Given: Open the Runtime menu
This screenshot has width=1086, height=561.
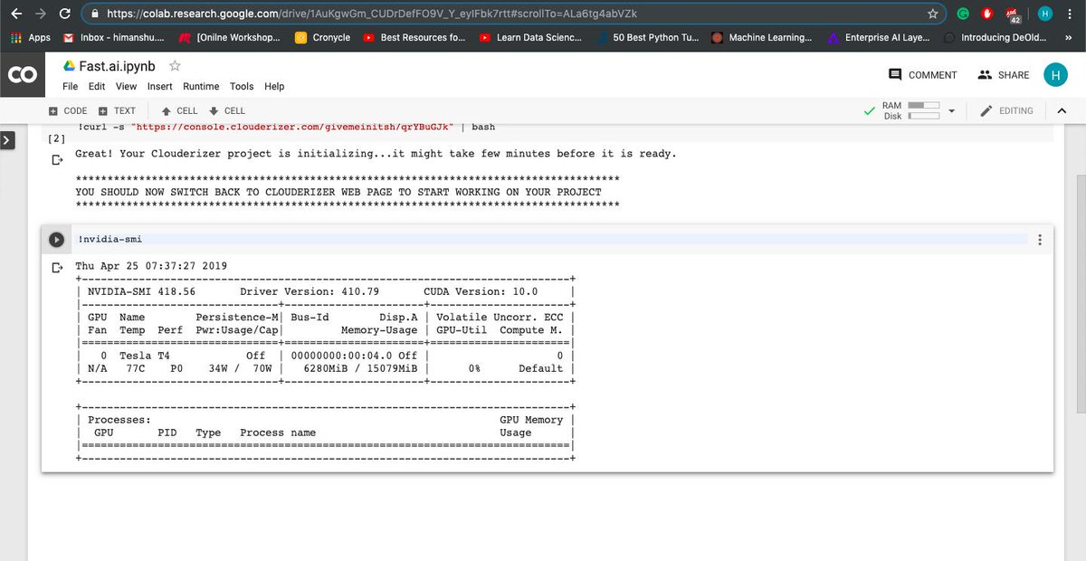Looking at the screenshot, I should (201, 87).
